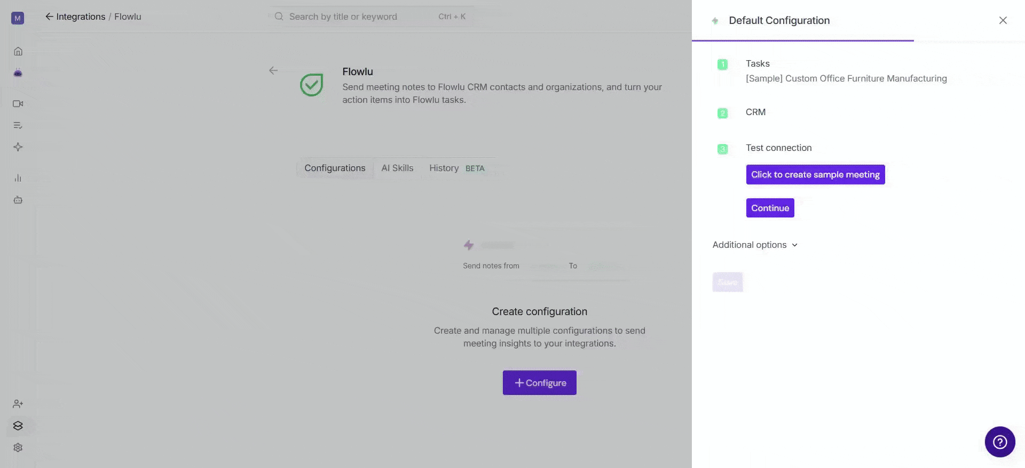Click to create sample meeting button
The width and height of the screenshot is (1025, 468).
(x=815, y=174)
